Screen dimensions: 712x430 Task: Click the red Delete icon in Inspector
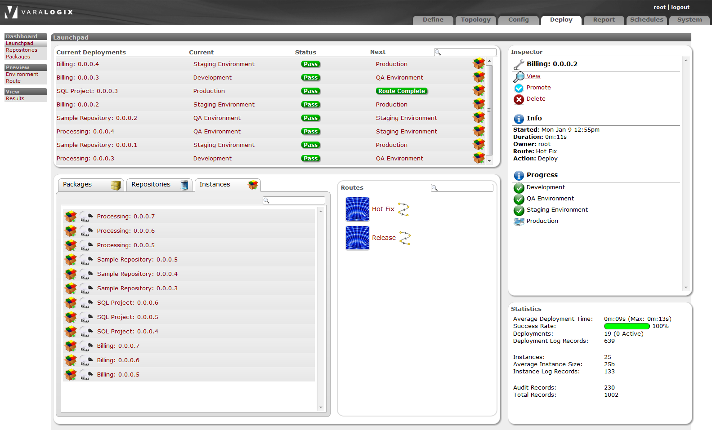point(519,99)
